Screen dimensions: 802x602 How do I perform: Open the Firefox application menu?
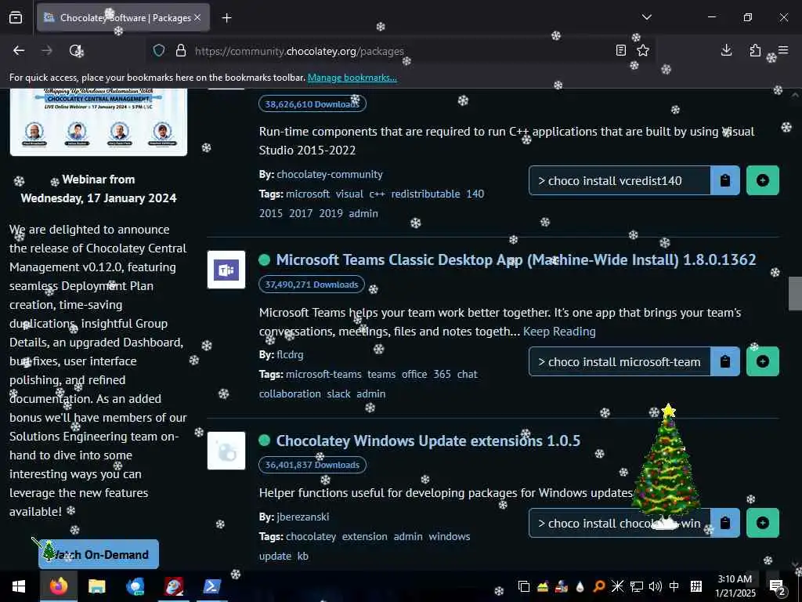tap(783, 50)
